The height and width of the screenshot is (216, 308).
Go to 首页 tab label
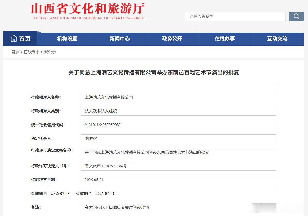(x=25, y=38)
